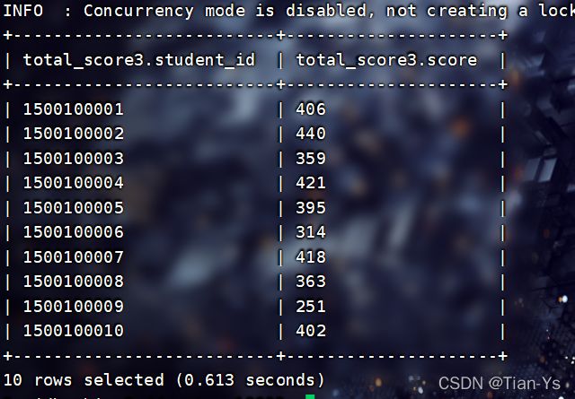Select the total_score3.student_id column header
Image resolution: width=575 pixels, height=399 pixels.
139,60
